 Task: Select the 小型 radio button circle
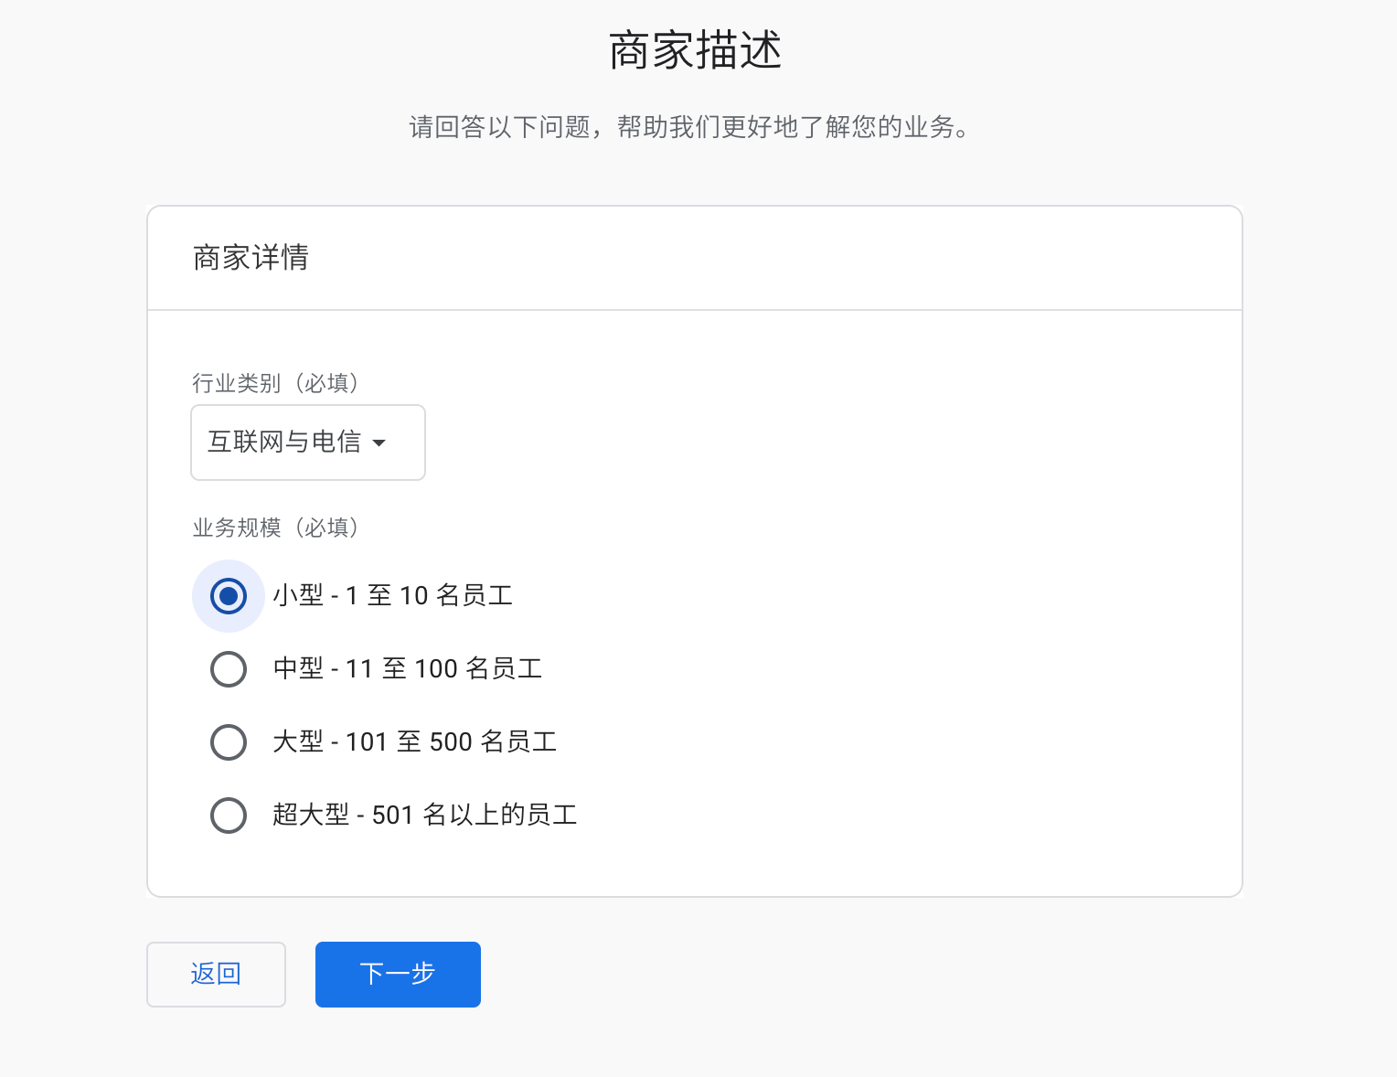tap(229, 596)
